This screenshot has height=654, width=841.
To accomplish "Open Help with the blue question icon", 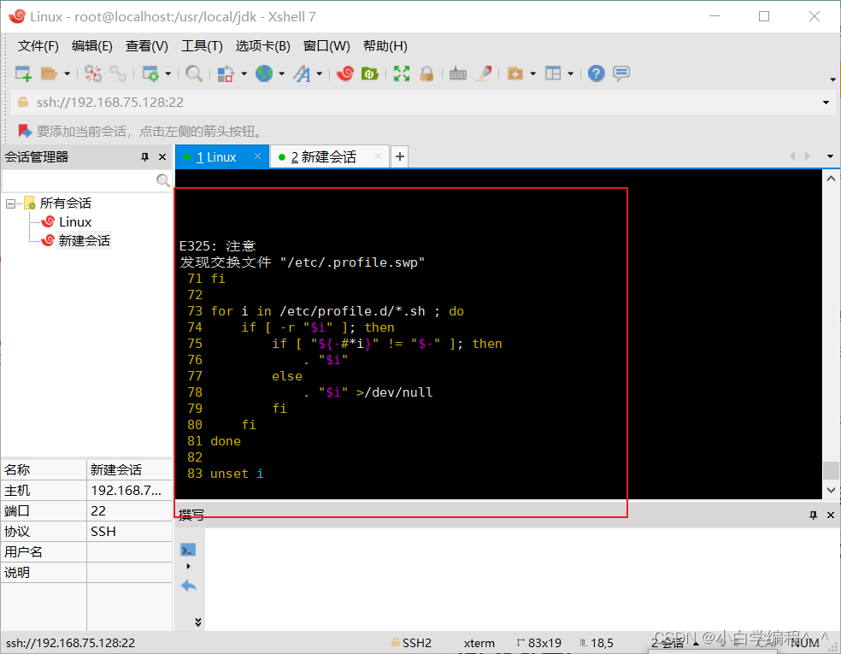I will pos(597,74).
